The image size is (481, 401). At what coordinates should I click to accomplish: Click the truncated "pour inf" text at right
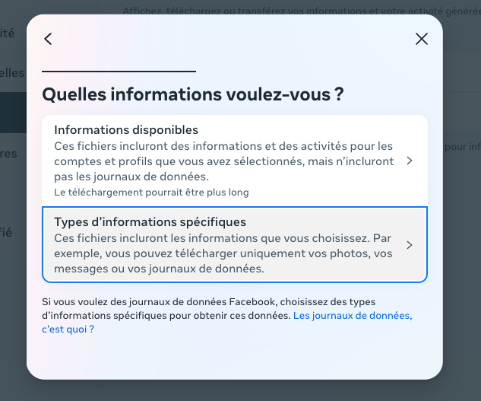(463, 147)
